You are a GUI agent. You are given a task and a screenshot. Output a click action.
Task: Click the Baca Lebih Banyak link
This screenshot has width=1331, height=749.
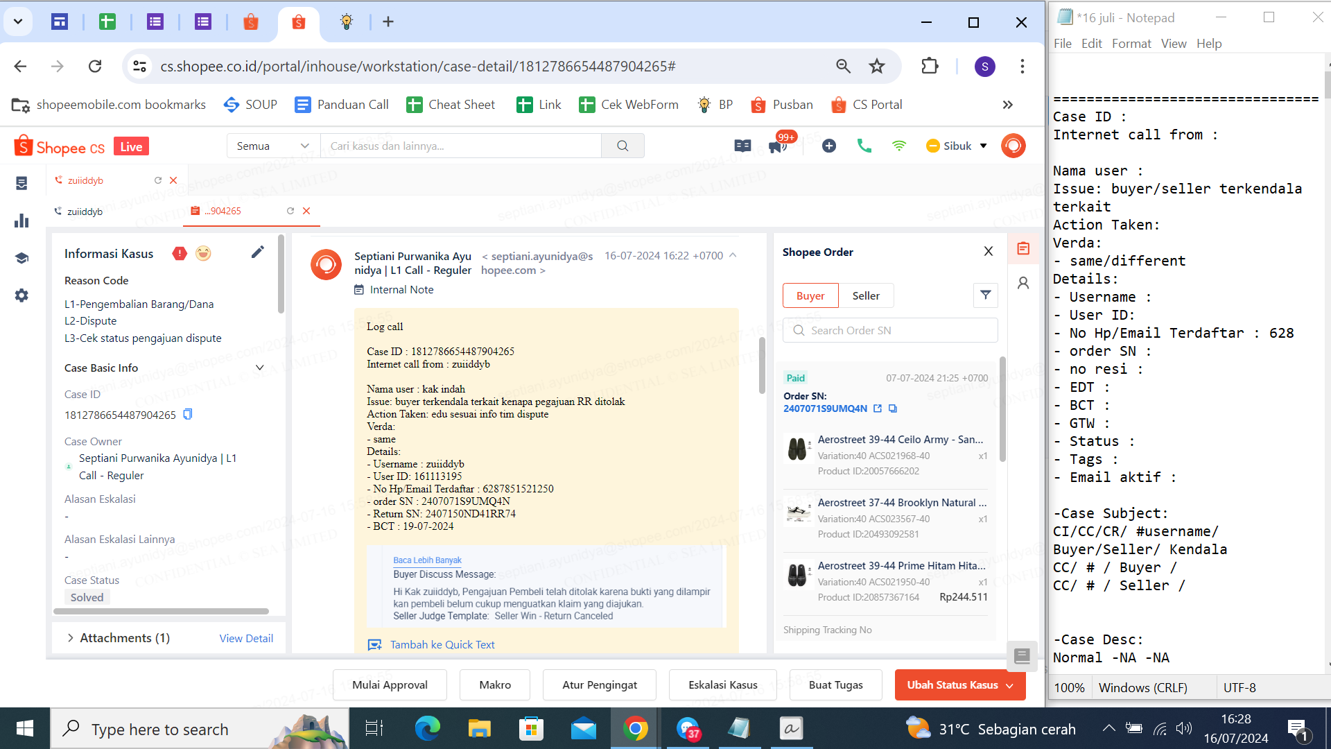(427, 560)
